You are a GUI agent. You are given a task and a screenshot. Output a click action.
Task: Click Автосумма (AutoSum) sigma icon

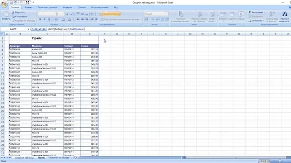click(250, 12)
